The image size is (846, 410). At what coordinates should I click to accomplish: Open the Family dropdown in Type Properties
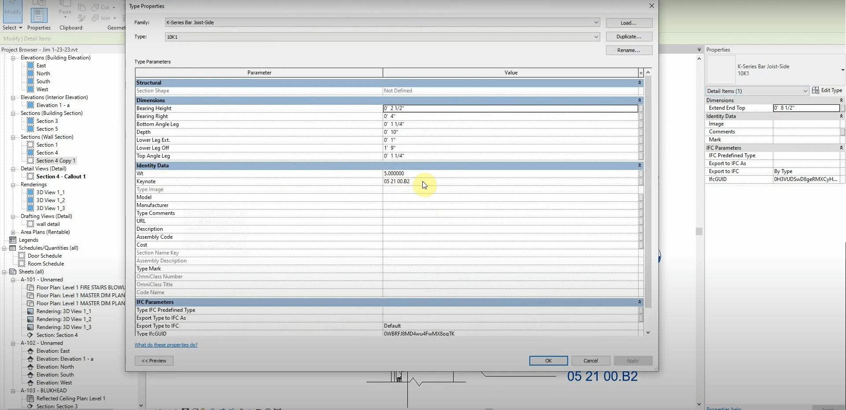[x=596, y=22]
